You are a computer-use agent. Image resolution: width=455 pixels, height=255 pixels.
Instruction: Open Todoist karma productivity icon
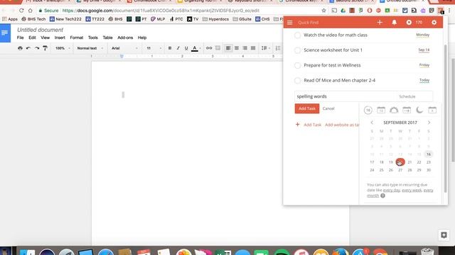[409, 22]
